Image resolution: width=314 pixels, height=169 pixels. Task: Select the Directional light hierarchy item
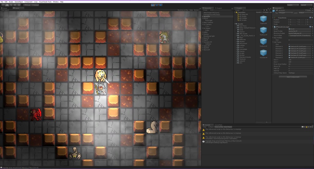point(209,36)
